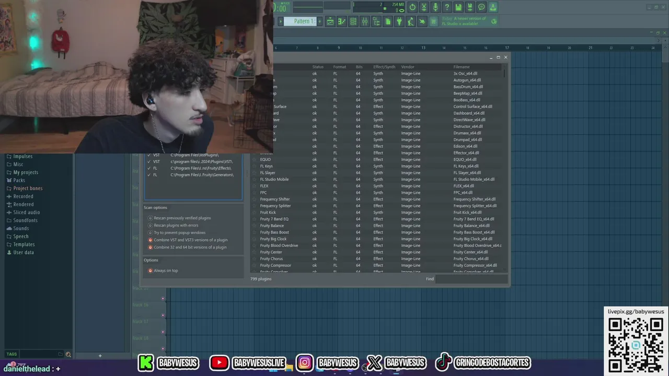
Task: Disable Combine VST and VST3 versions
Action: point(150,240)
